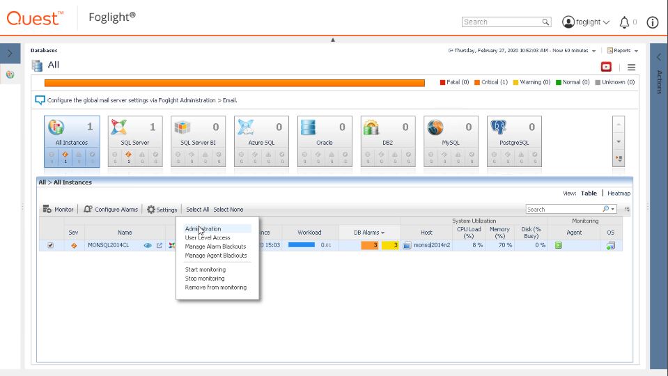This screenshot has height=376, width=668.
Task: Click the host icon next to monsql2014n2
Action: pos(407,245)
